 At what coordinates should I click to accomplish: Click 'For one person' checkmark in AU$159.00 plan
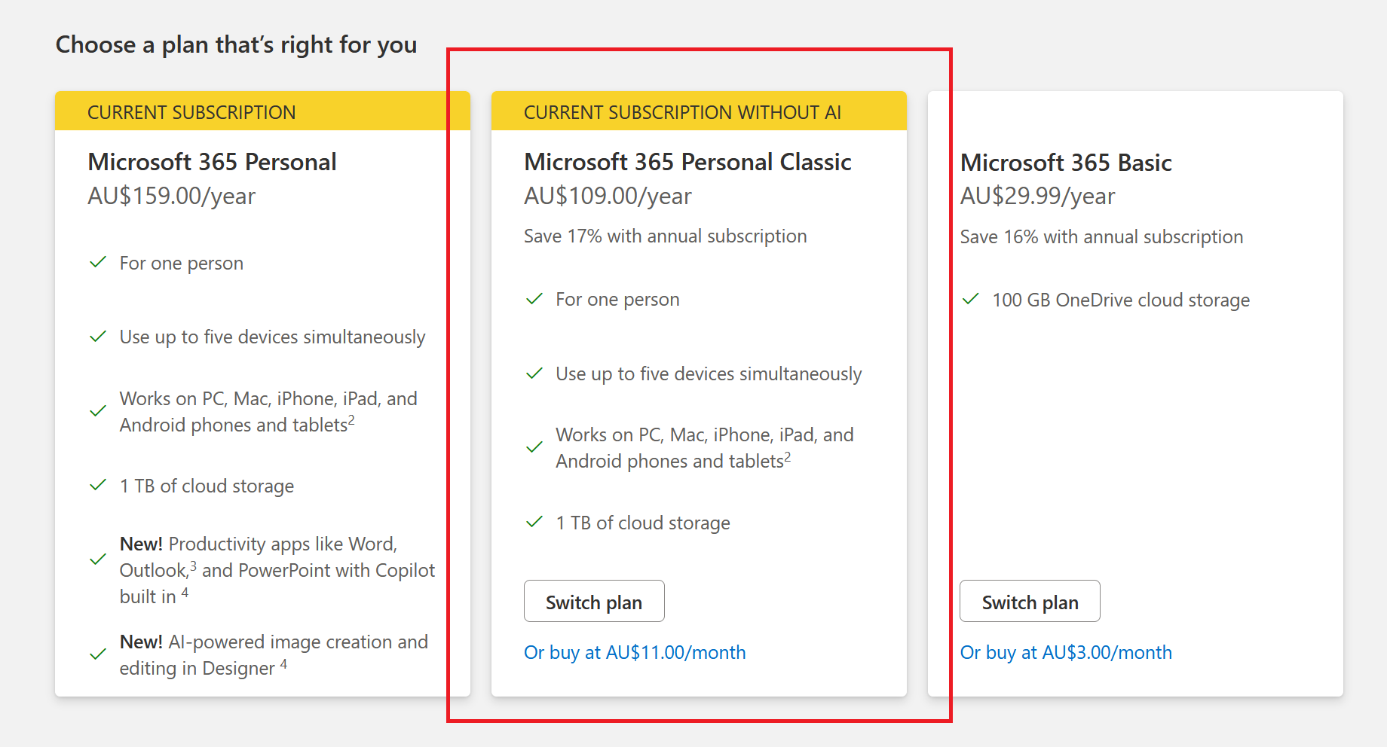pos(98,263)
